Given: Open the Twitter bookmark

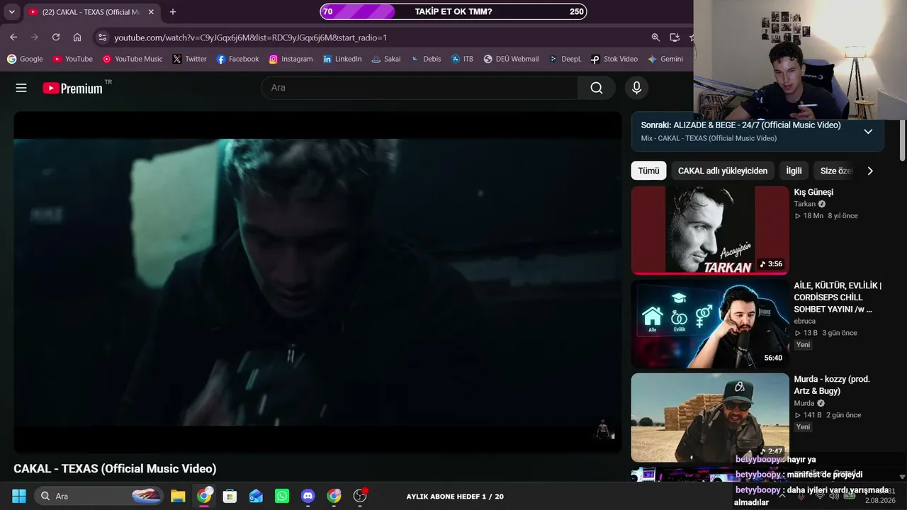Looking at the screenshot, I should [190, 59].
